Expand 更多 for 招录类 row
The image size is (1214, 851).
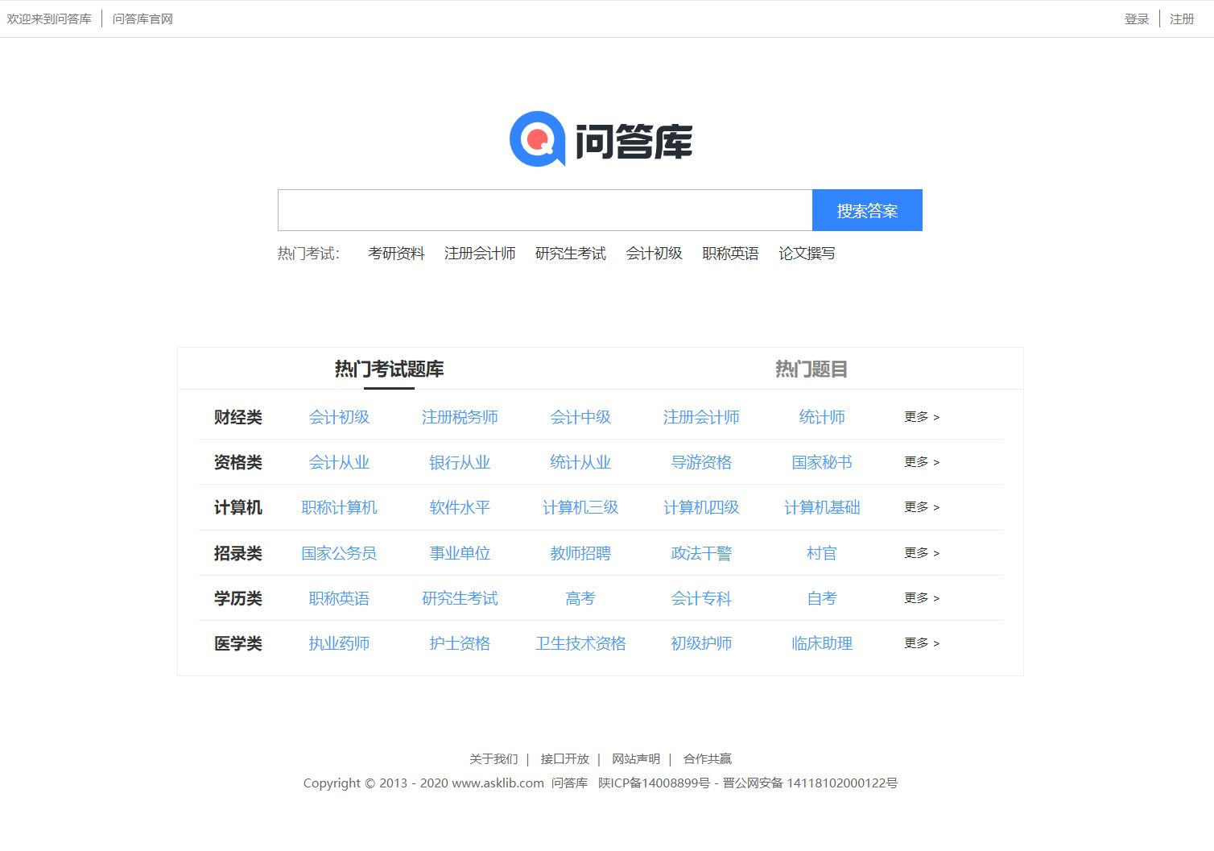click(x=922, y=553)
